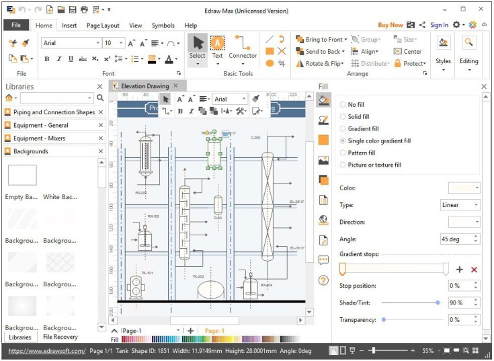Viewport: 494px width, 361px height.
Task: Adjust the Shade/Tint slider
Action: [x=438, y=303]
